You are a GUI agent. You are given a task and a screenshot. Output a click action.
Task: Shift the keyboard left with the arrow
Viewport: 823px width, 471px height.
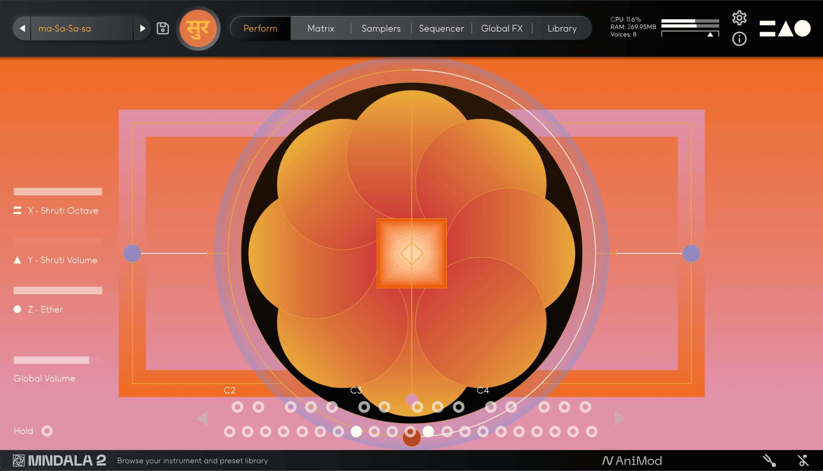(x=202, y=419)
